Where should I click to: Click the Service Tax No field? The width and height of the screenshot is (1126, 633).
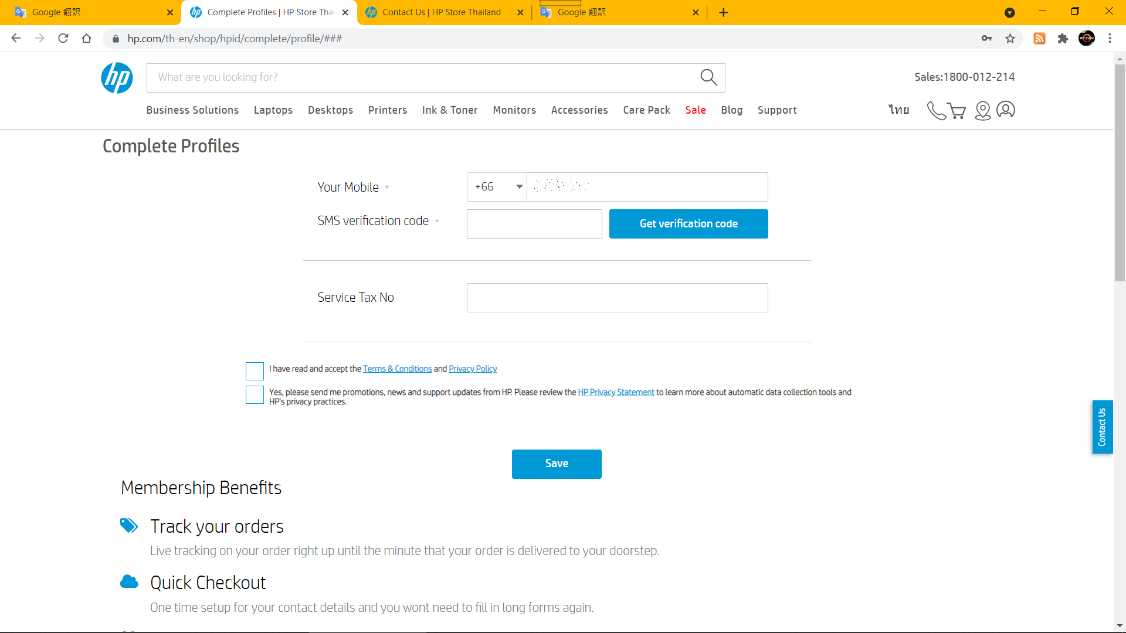(x=617, y=298)
